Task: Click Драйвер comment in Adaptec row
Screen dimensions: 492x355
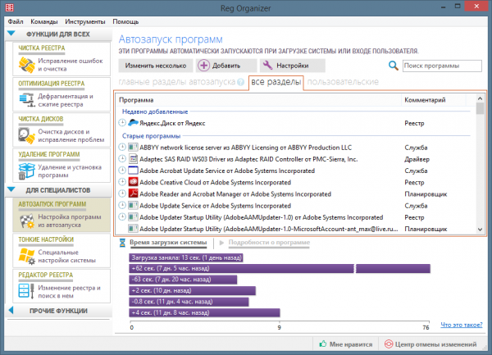Action: [x=417, y=159]
